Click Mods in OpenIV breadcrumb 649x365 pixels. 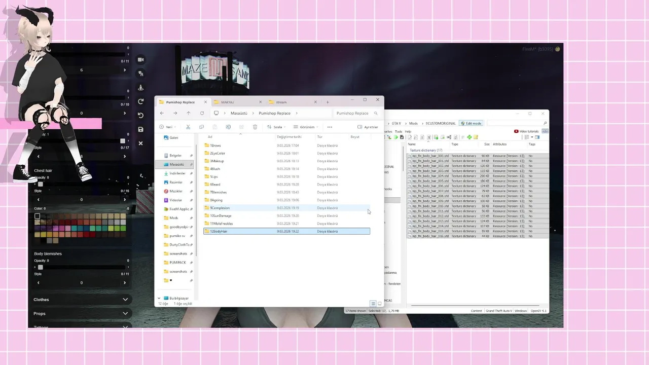pyautogui.click(x=413, y=123)
